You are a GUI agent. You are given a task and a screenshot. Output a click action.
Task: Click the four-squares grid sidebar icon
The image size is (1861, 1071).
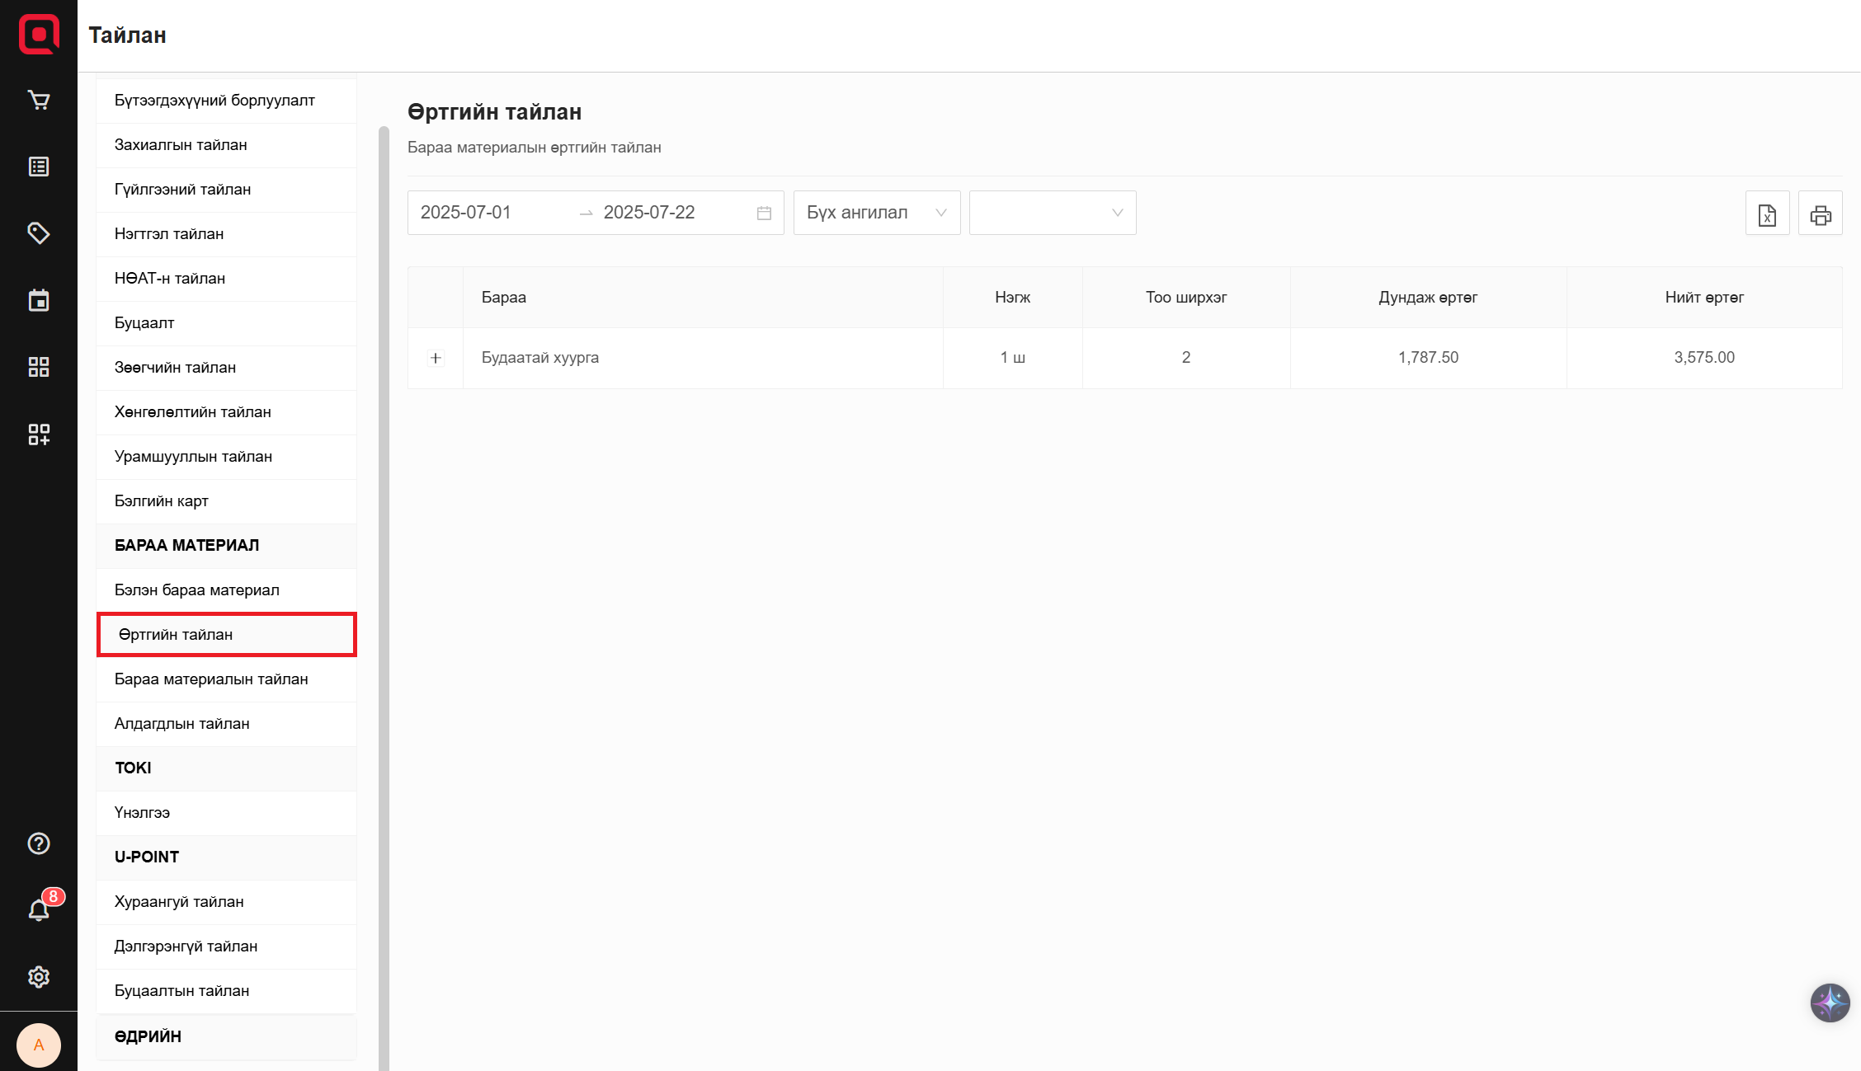click(39, 367)
